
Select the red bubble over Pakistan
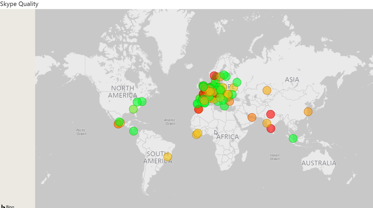270,114
